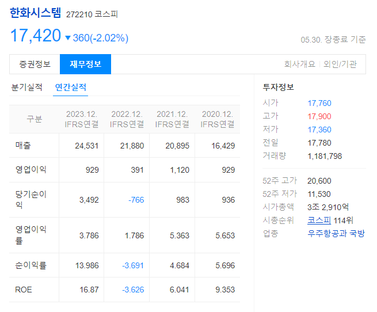Image resolution: width=377 pixels, height=312 pixels.
Task: Click the 코스피 ranking link
Action: click(319, 220)
